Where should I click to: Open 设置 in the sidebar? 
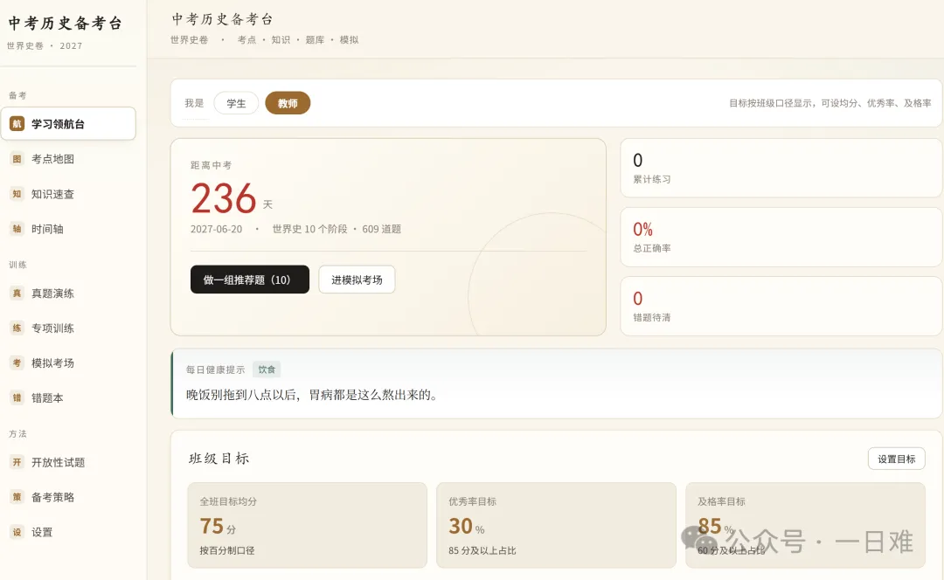pyautogui.click(x=68, y=532)
